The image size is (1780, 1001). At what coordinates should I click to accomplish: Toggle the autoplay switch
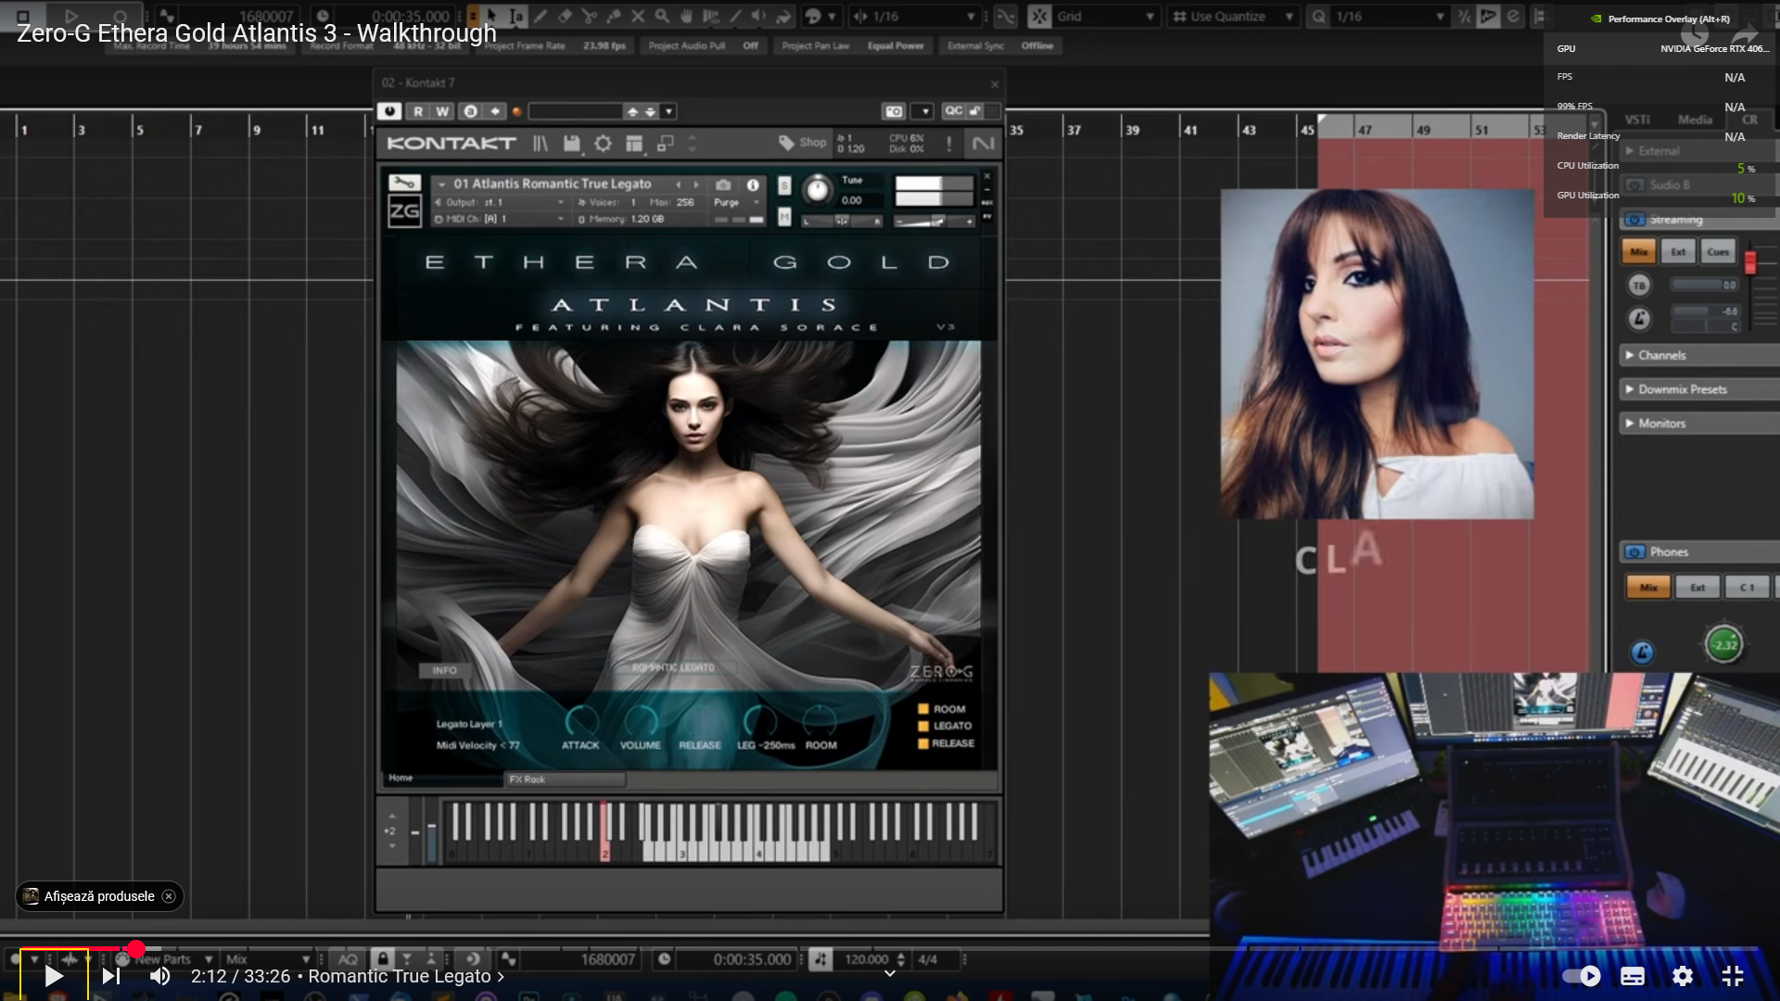[1582, 976]
